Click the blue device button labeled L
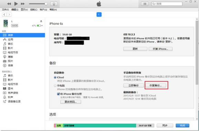Image resolution: width=199 pixels, height=131 pixels. (x=99, y=14)
